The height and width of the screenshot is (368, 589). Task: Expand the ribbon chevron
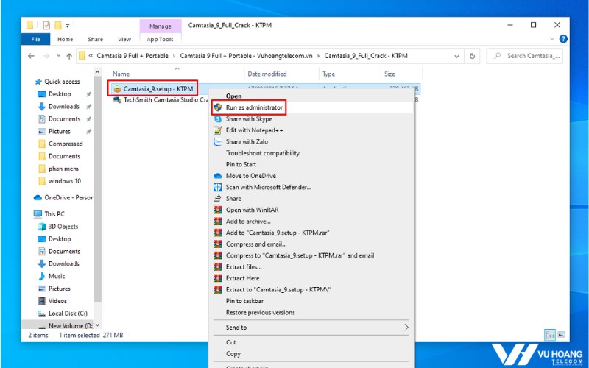coord(551,39)
